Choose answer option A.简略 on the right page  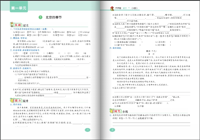(118, 106)
